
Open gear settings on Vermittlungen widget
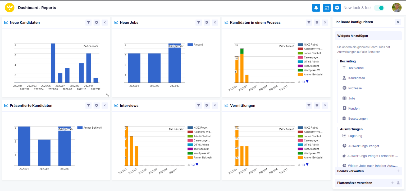[x=317, y=106]
